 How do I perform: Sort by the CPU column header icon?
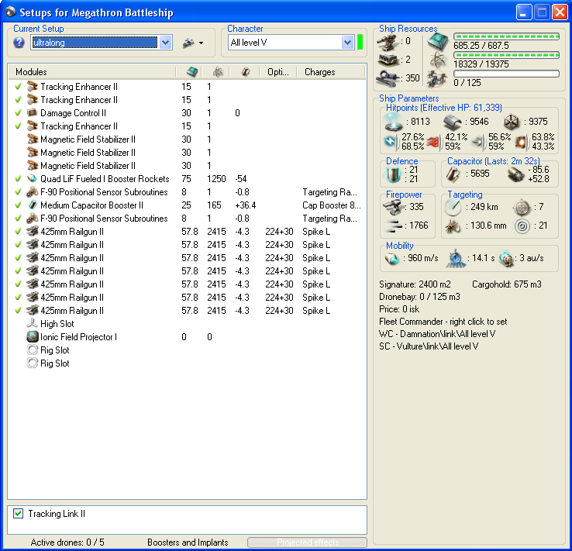click(x=192, y=72)
